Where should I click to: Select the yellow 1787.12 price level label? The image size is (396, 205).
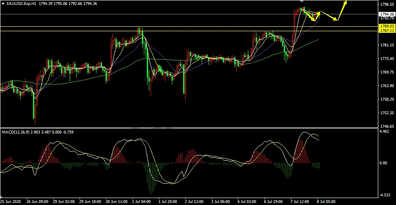387,31
